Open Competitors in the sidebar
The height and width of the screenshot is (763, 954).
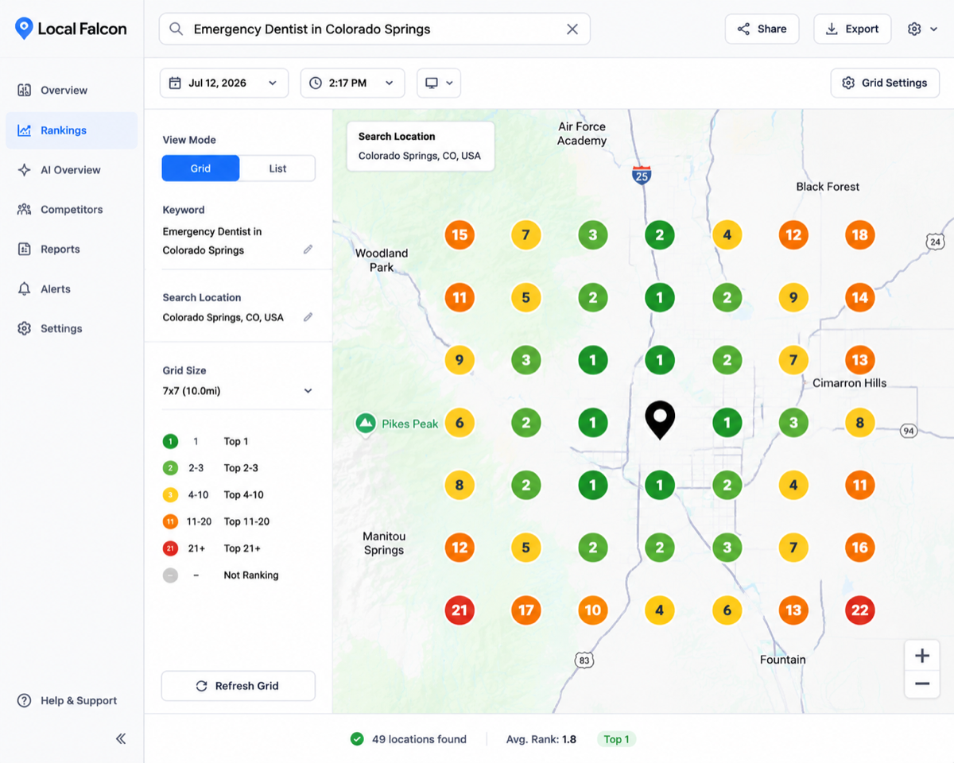72,210
